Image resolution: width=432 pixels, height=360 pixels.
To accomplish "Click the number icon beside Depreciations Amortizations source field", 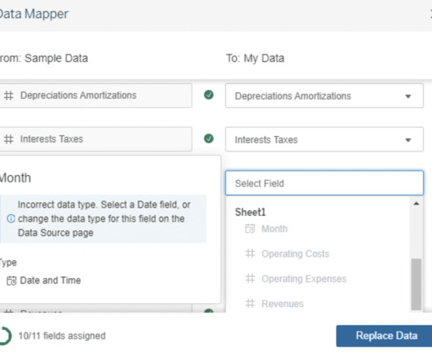I will 8,95.
